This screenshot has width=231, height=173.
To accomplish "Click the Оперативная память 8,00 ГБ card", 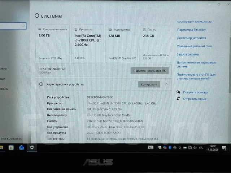I will click(52, 43).
